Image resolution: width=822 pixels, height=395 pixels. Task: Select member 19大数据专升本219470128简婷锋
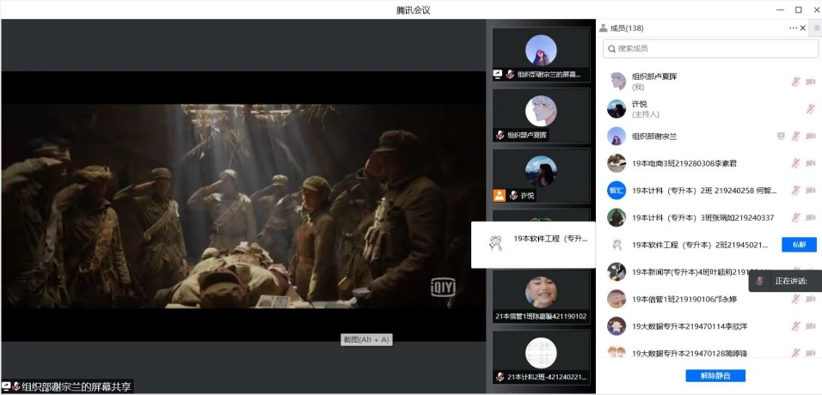click(709, 352)
